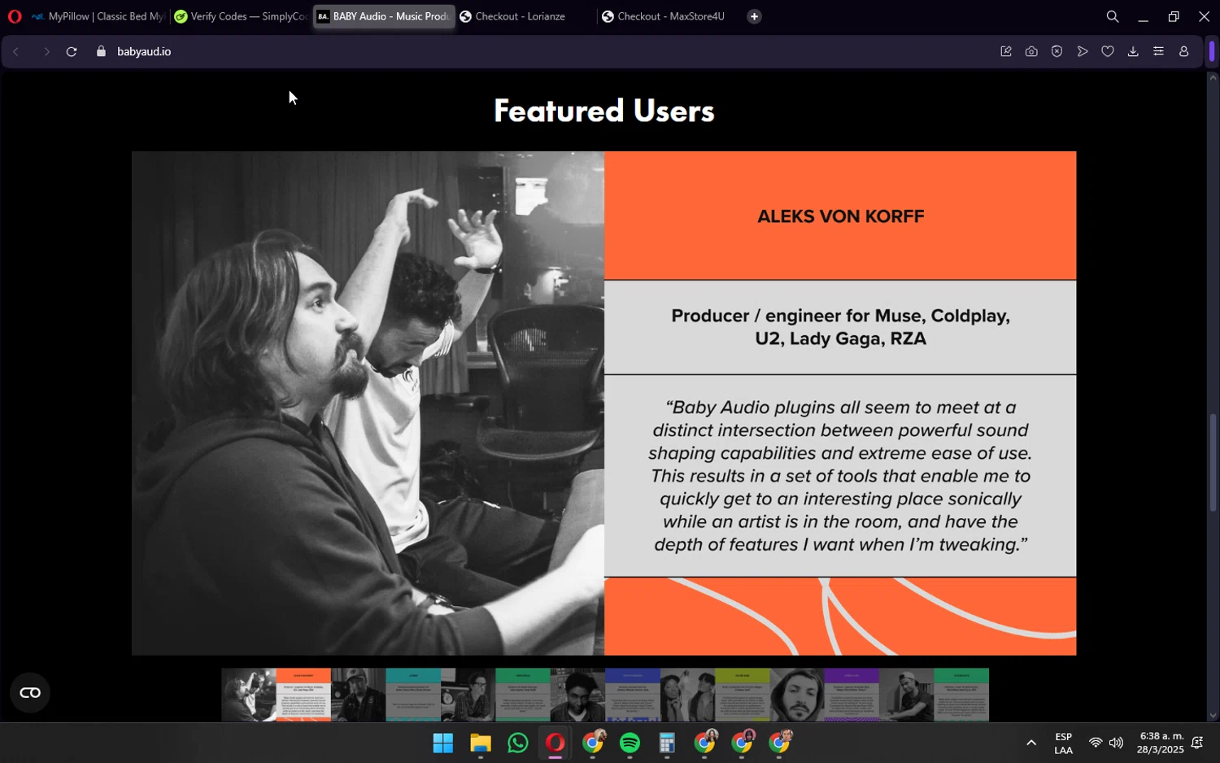Click the Search tabs magnifier icon

[1113, 16]
